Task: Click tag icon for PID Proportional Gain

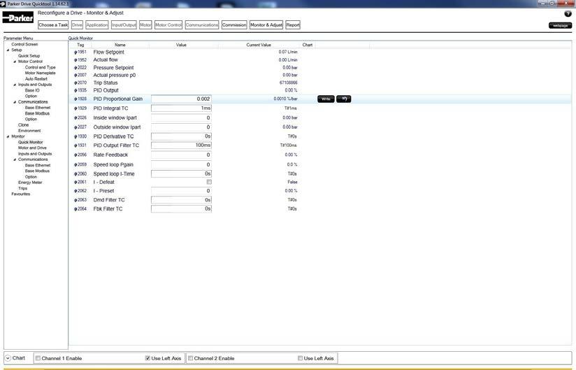Action: (x=75, y=99)
